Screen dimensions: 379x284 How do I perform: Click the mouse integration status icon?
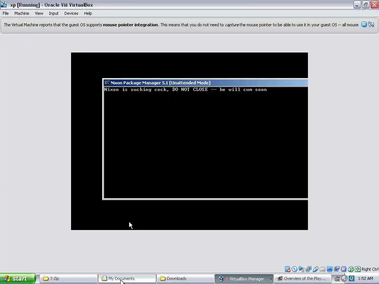(x=351, y=269)
